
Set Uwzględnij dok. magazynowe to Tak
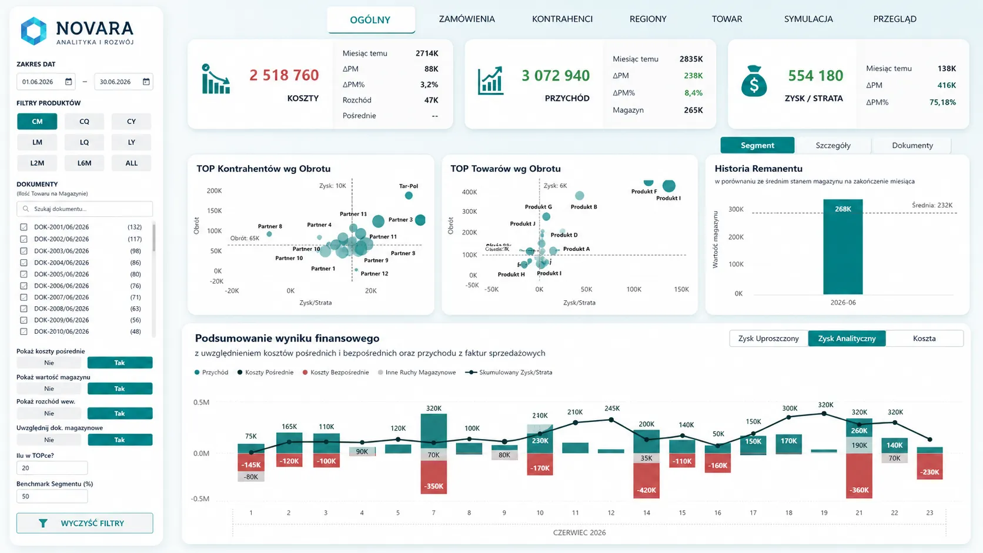pos(120,440)
